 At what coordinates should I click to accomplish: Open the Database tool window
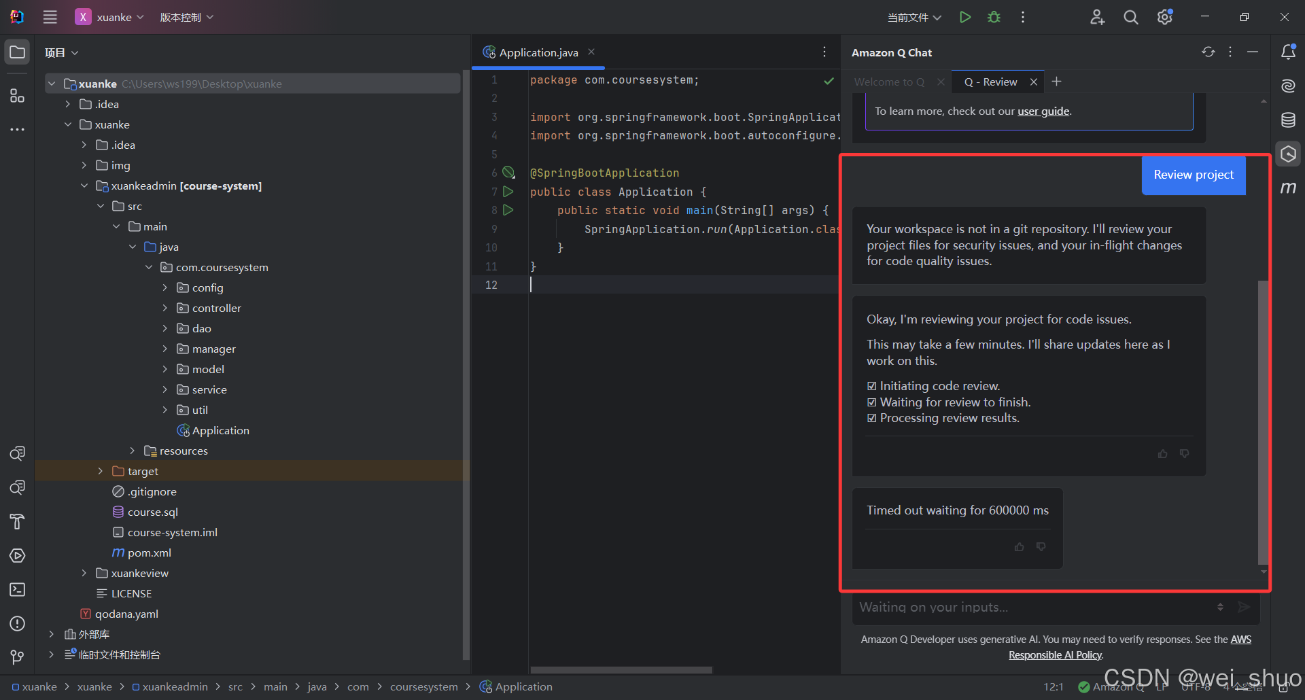click(1288, 120)
